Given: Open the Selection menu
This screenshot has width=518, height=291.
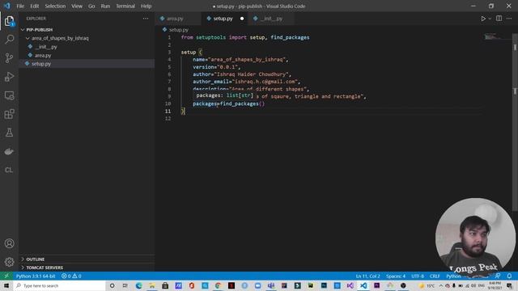Looking at the screenshot, I should [x=55, y=6].
